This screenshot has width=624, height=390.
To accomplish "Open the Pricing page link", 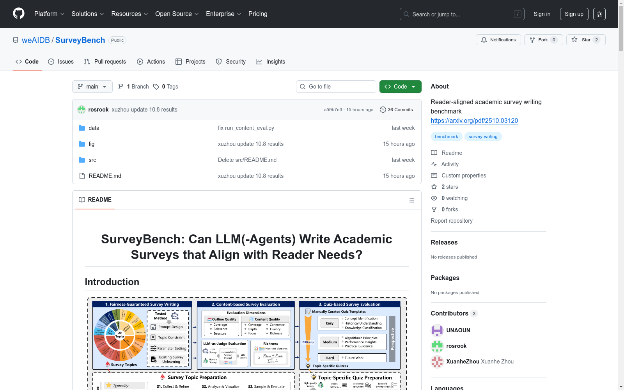I will click(x=258, y=14).
